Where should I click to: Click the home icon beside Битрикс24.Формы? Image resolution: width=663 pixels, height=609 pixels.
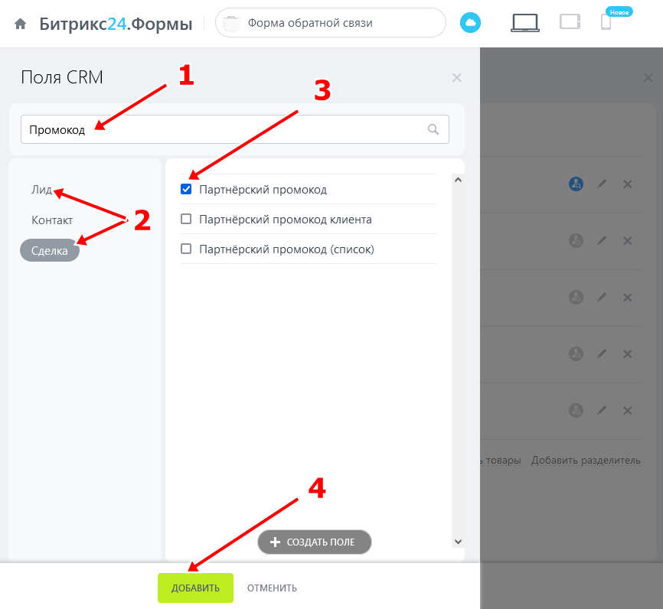pyautogui.click(x=21, y=24)
